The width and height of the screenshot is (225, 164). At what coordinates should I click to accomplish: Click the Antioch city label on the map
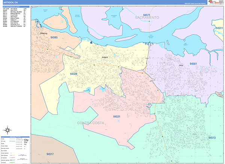[105, 57]
